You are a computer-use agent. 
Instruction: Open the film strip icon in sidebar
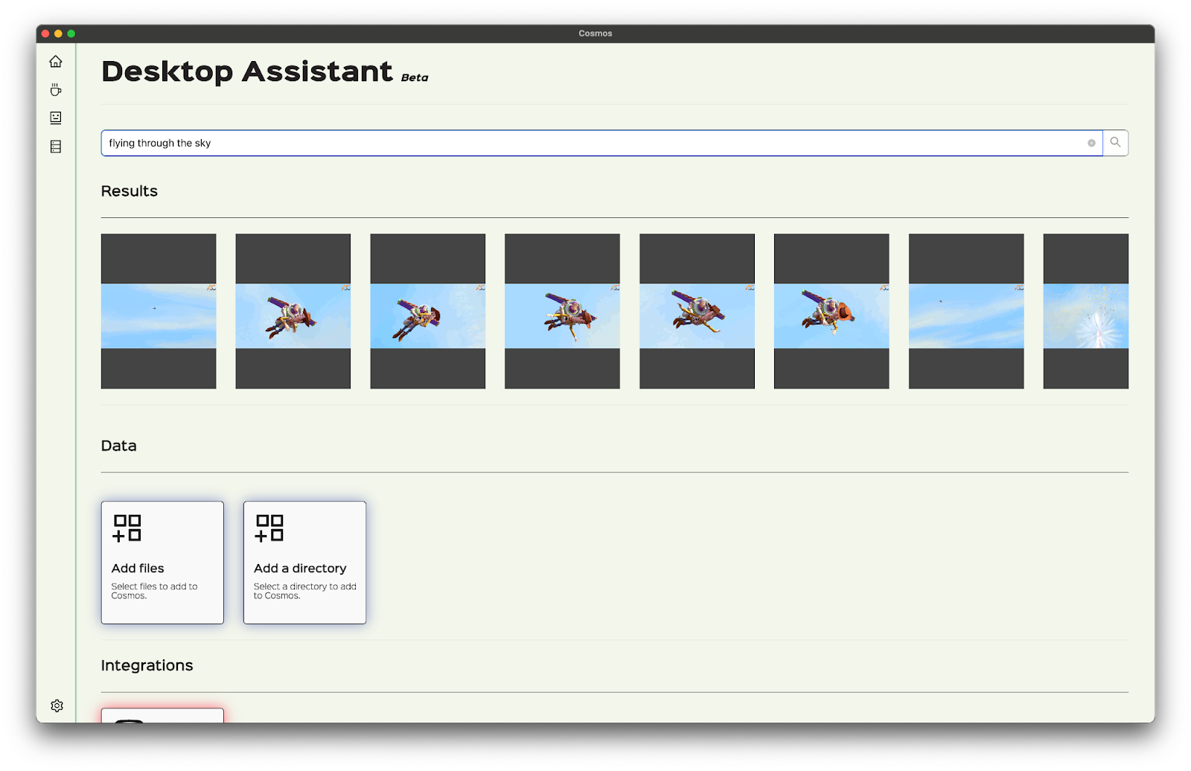pos(56,147)
